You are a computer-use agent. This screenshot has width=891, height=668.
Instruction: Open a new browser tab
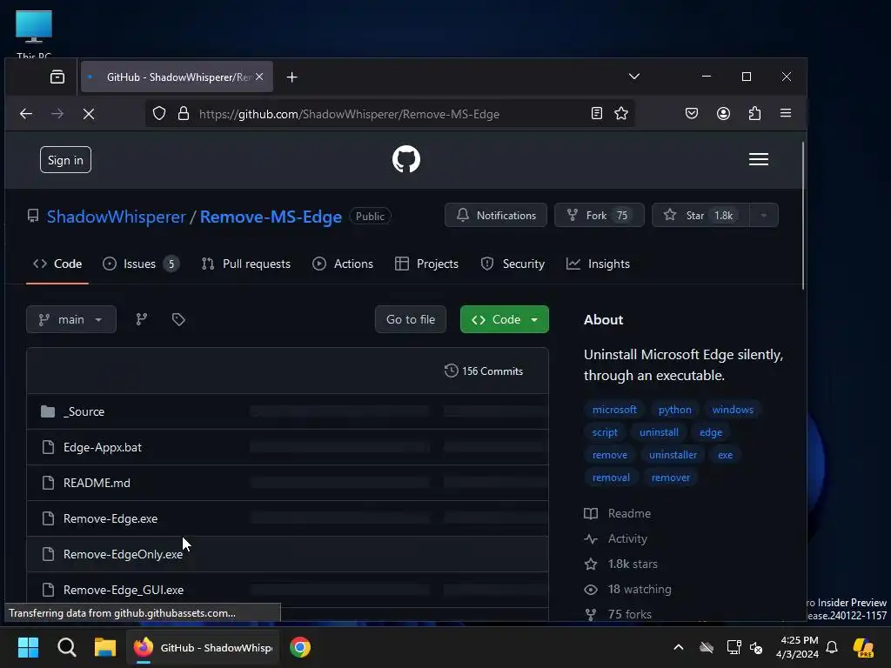coord(292,77)
